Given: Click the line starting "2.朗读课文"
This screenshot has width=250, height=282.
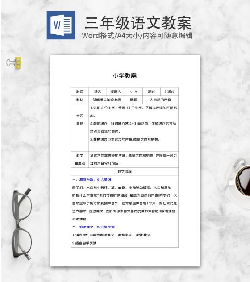Looking at the screenshot, I should tap(133, 124).
